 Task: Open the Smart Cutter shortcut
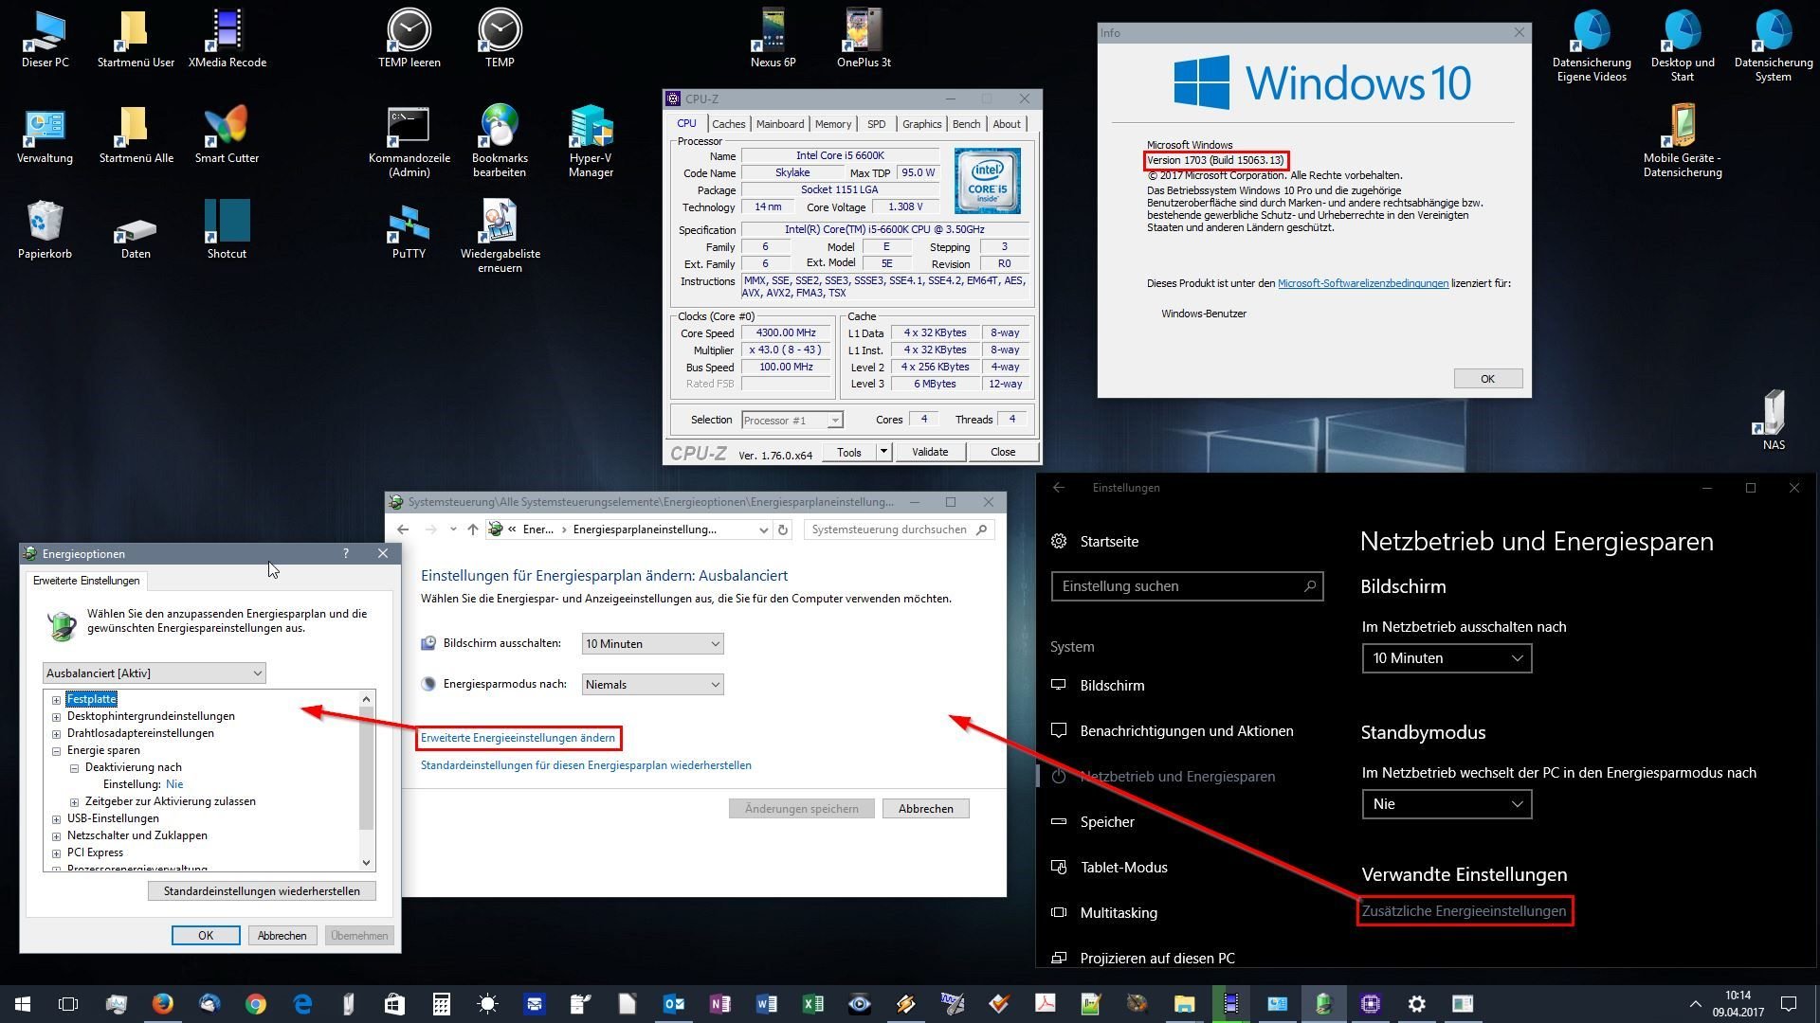(x=227, y=135)
